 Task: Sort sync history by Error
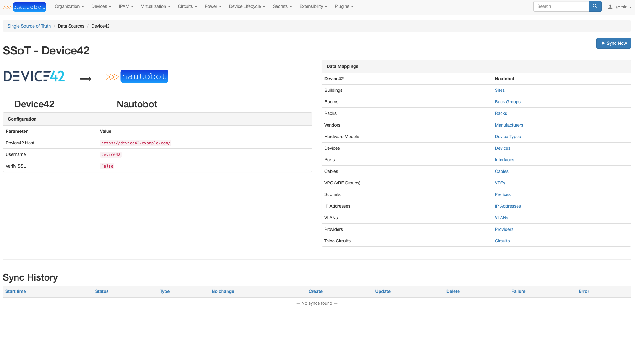coord(584,291)
